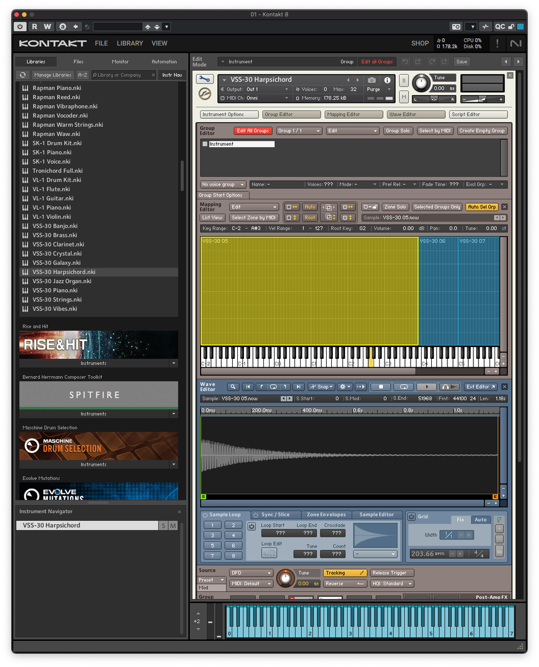Screen dimensions: 539x667
Task: Enable the M mute button on instrument header
Action: 404,97
